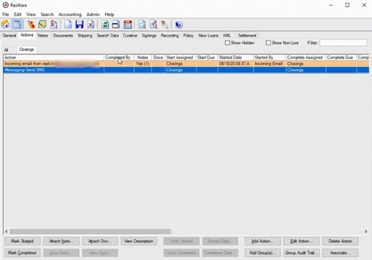Click the horizontal scrollbar right arrow
The height and width of the screenshot is (260, 372).
coord(366,231)
